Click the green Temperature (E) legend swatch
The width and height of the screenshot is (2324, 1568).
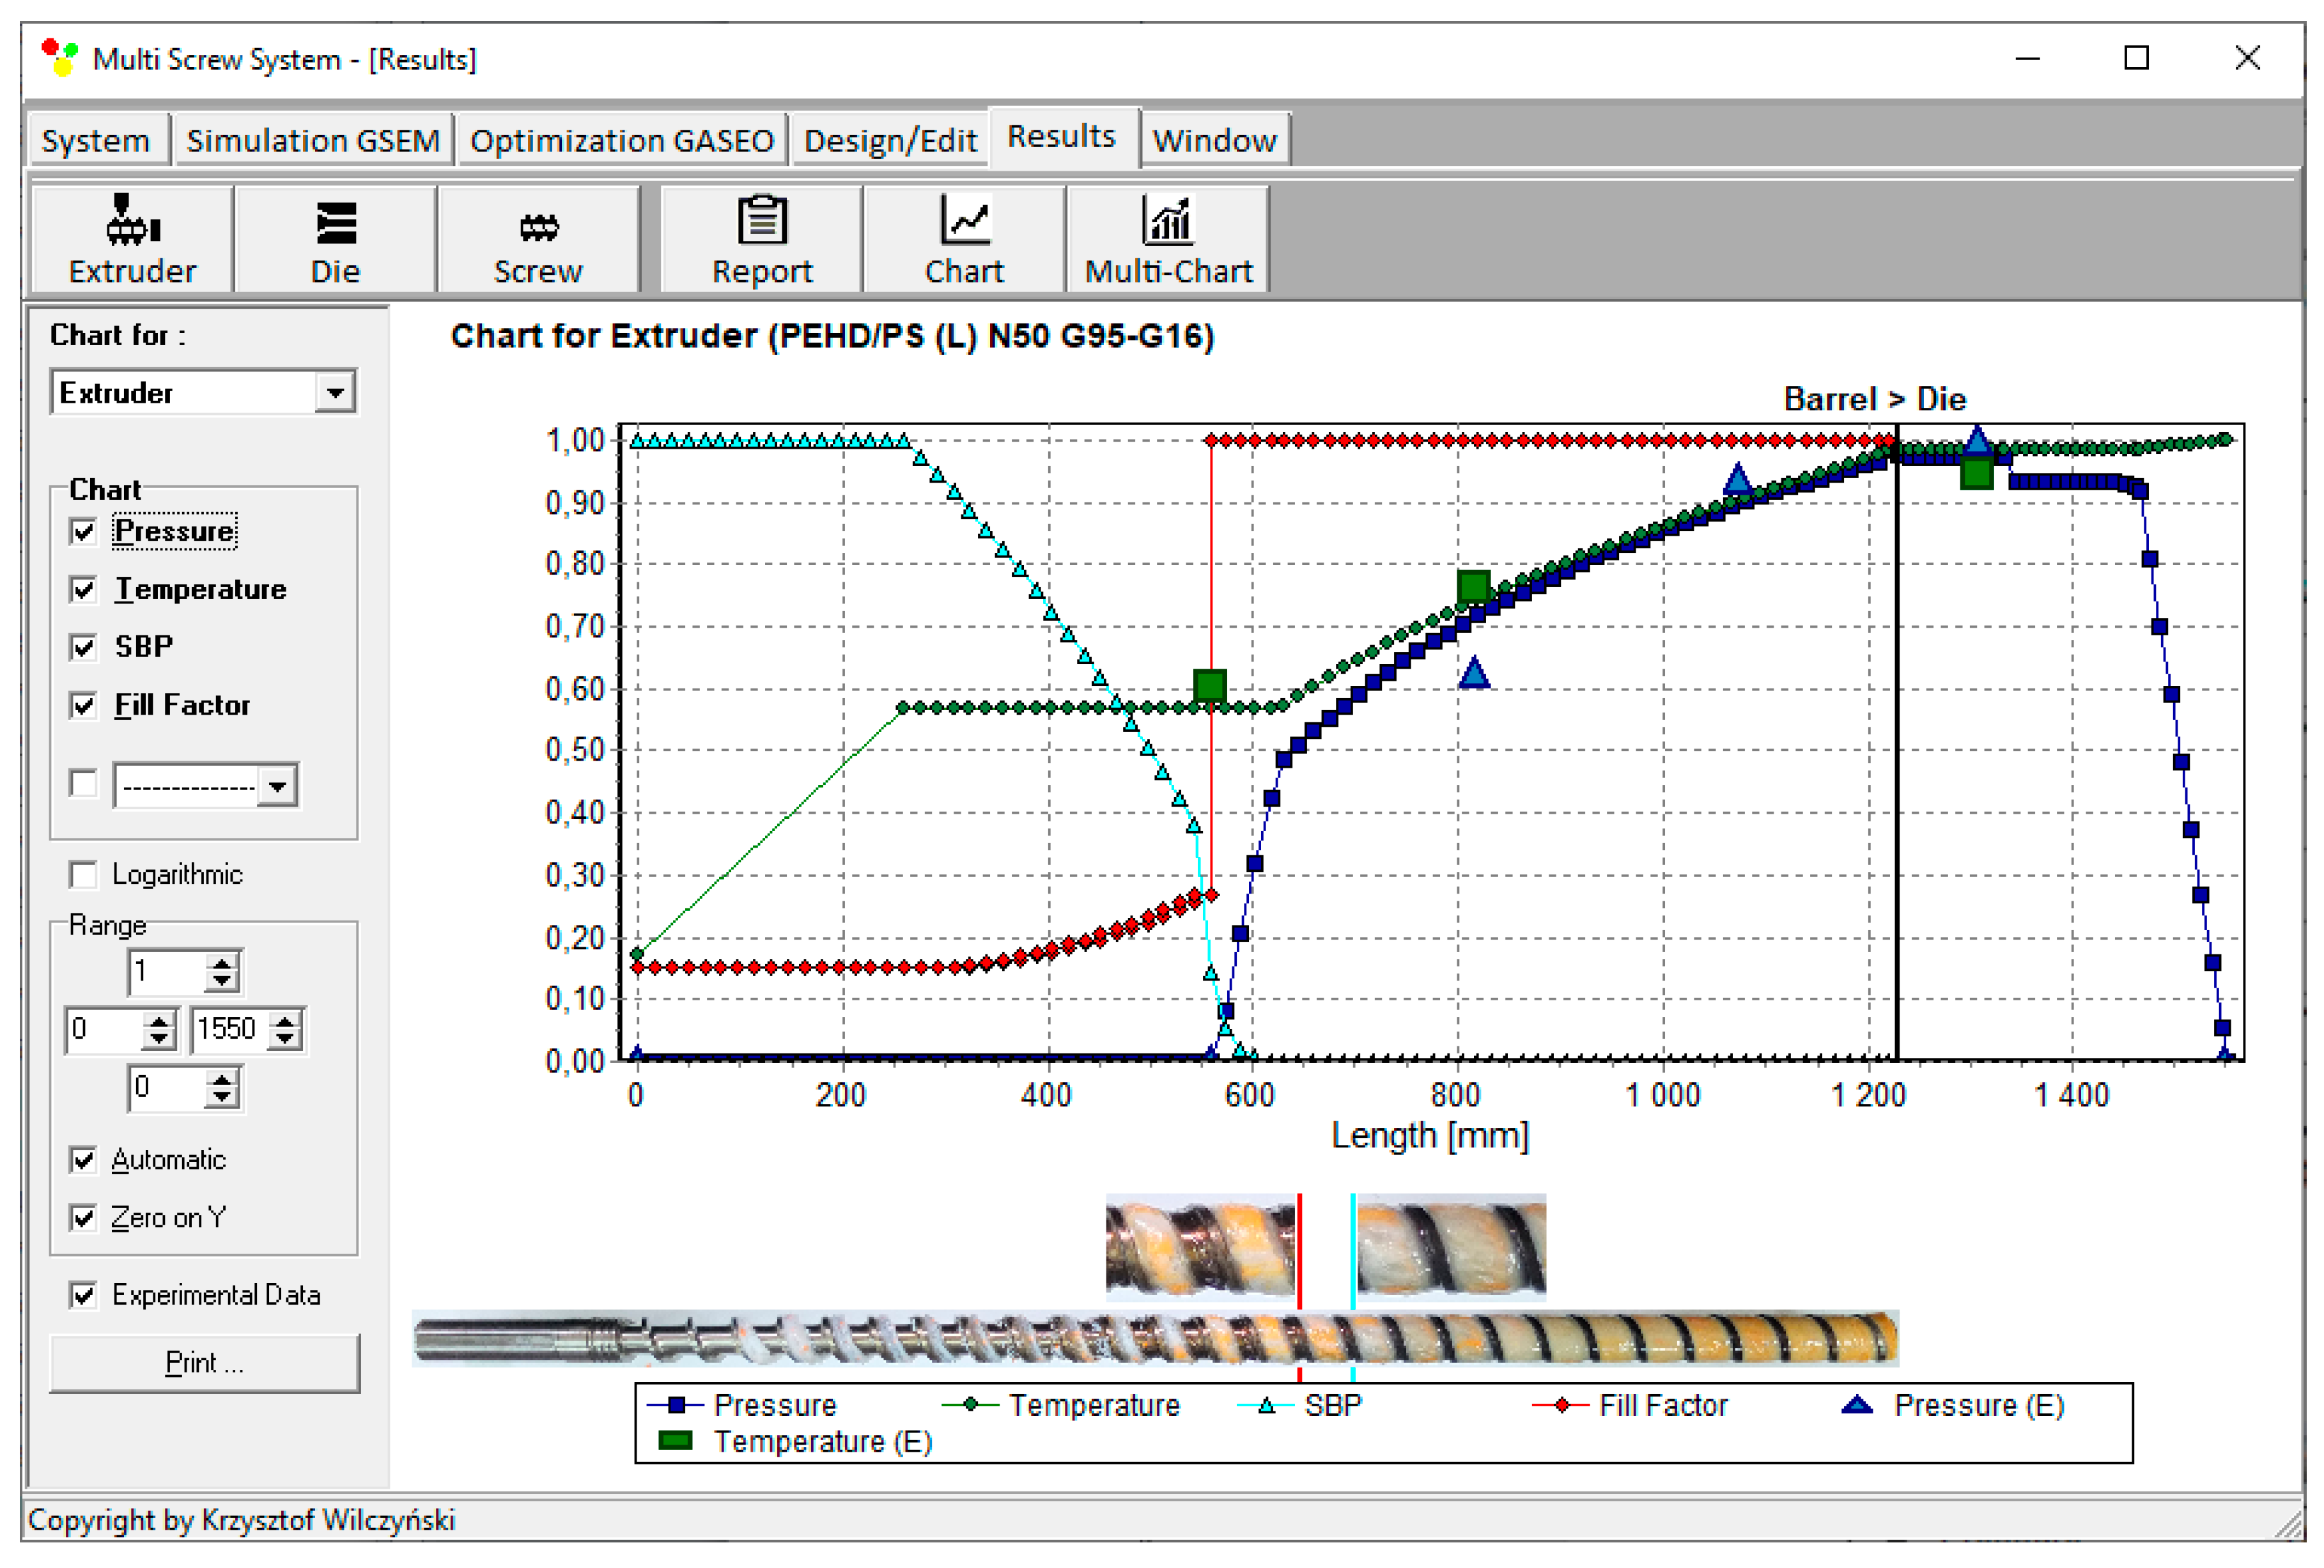coord(676,1441)
